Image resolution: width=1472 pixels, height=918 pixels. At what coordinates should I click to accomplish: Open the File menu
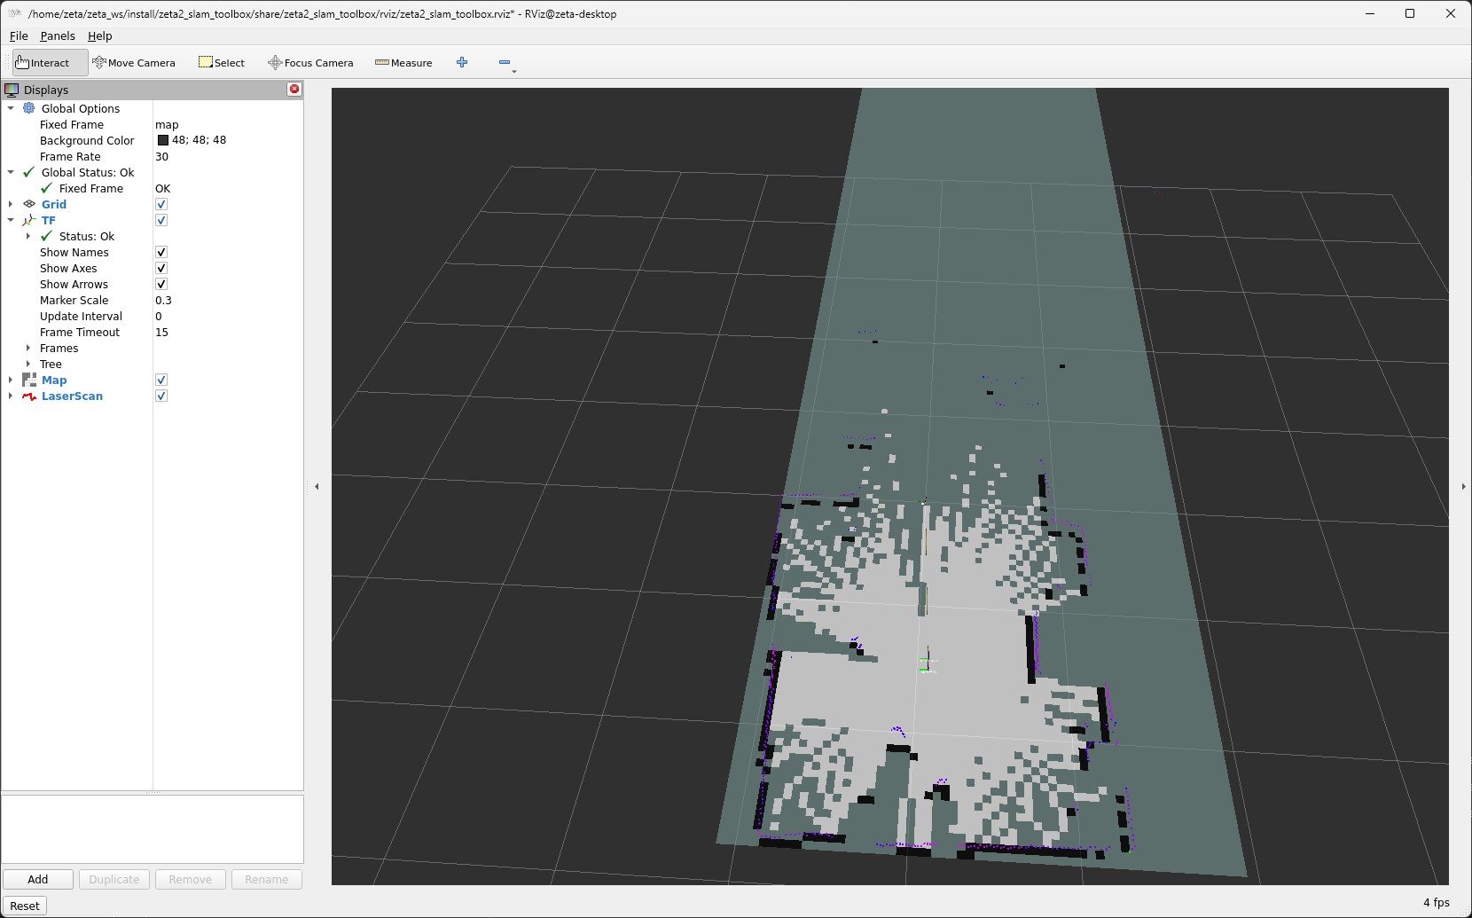[x=19, y=36]
